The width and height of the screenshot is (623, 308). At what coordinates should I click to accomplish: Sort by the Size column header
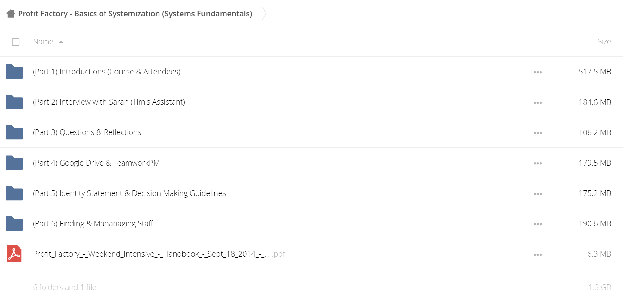pos(604,41)
